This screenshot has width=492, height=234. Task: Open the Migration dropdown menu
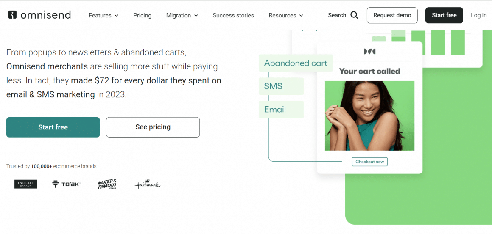click(x=182, y=15)
